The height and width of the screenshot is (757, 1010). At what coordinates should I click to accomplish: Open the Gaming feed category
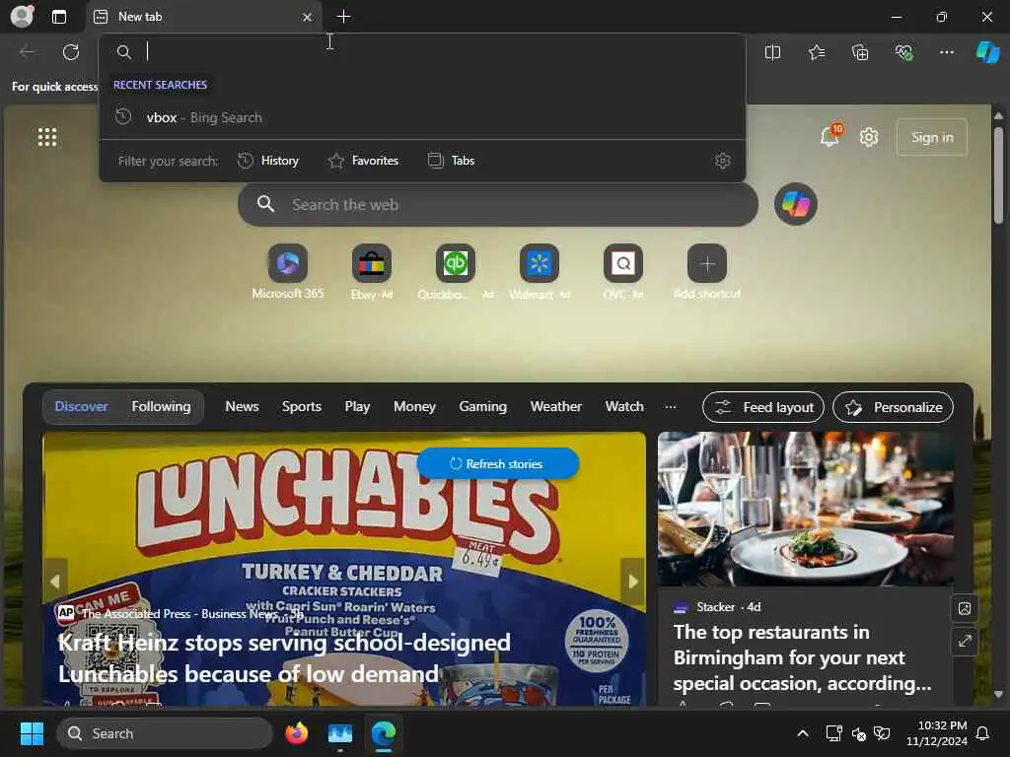(x=483, y=407)
